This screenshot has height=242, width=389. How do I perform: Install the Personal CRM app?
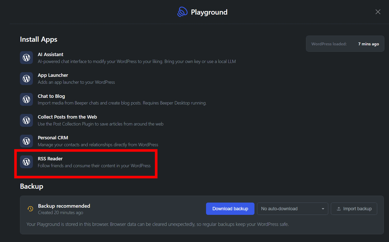[53, 138]
